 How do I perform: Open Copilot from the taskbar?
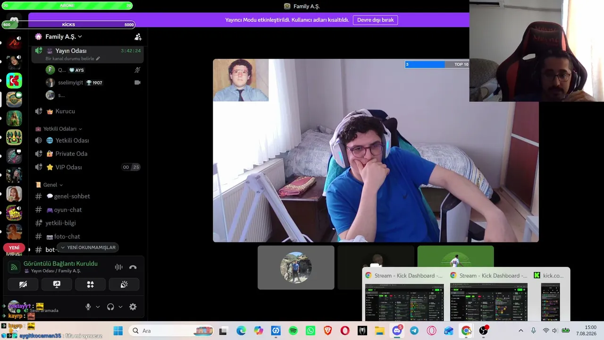pos(259,331)
